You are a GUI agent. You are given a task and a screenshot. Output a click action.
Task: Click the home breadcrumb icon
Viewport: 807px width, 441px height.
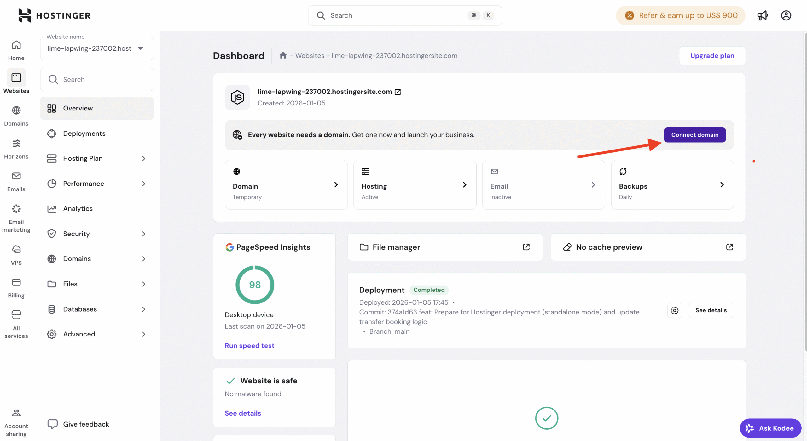click(283, 55)
